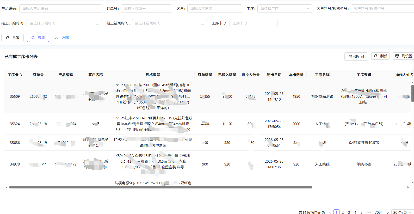Click the 共141676条记录 total text
414x214 pixels.
312,212
